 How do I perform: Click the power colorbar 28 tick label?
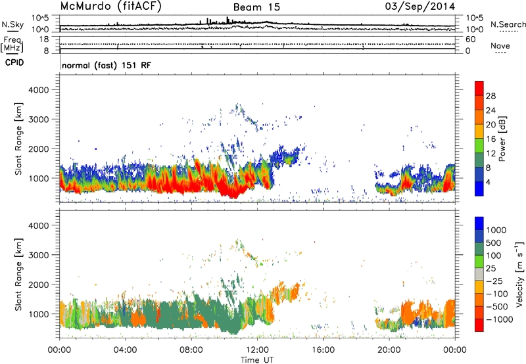coord(490,96)
